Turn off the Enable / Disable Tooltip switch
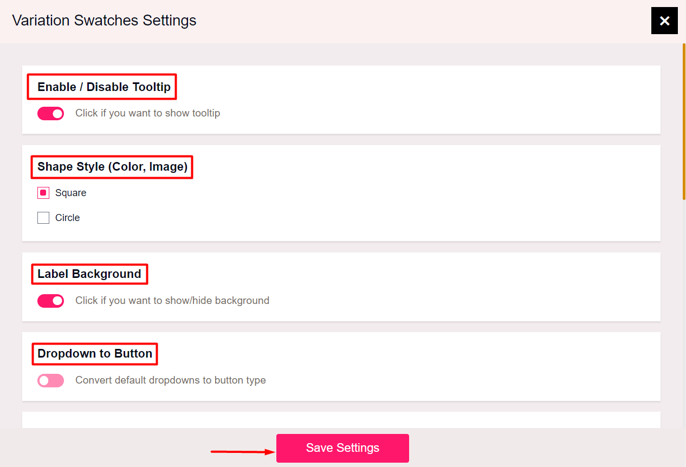 point(50,113)
